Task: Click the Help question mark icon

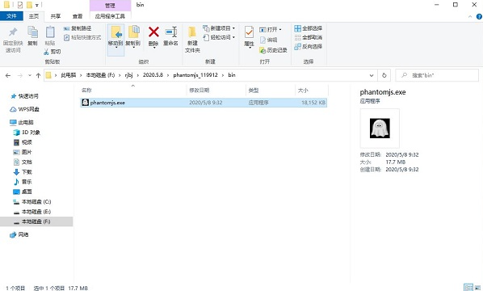Action: pyautogui.click(x=479, y=17)
